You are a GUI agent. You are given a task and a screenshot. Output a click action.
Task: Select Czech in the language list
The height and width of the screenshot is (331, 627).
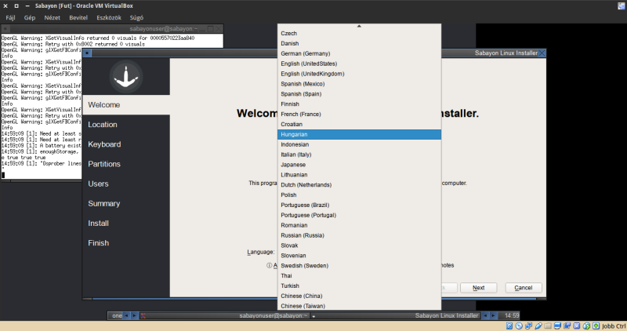pos(359,33)
